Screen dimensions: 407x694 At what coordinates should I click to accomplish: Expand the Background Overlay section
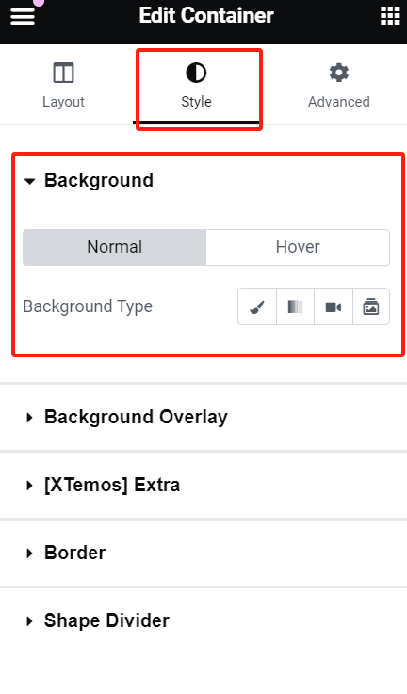[203, 417]
